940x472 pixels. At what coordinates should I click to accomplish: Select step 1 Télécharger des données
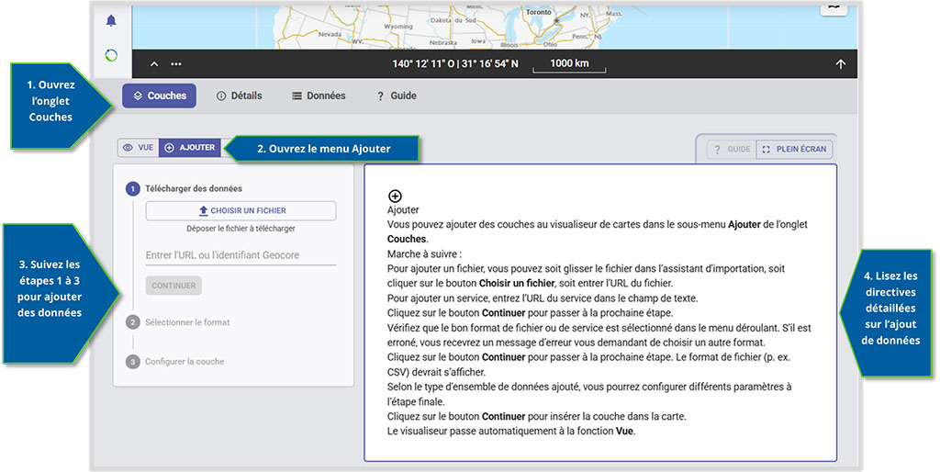(184, 188)
